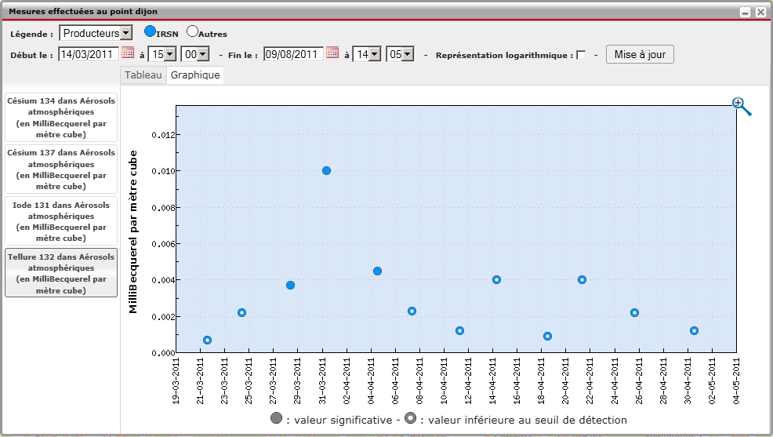Click the zoom magnifier icon on chart
Screen dimensions: 773x437
pyautogui.click(x=741, y=106)
